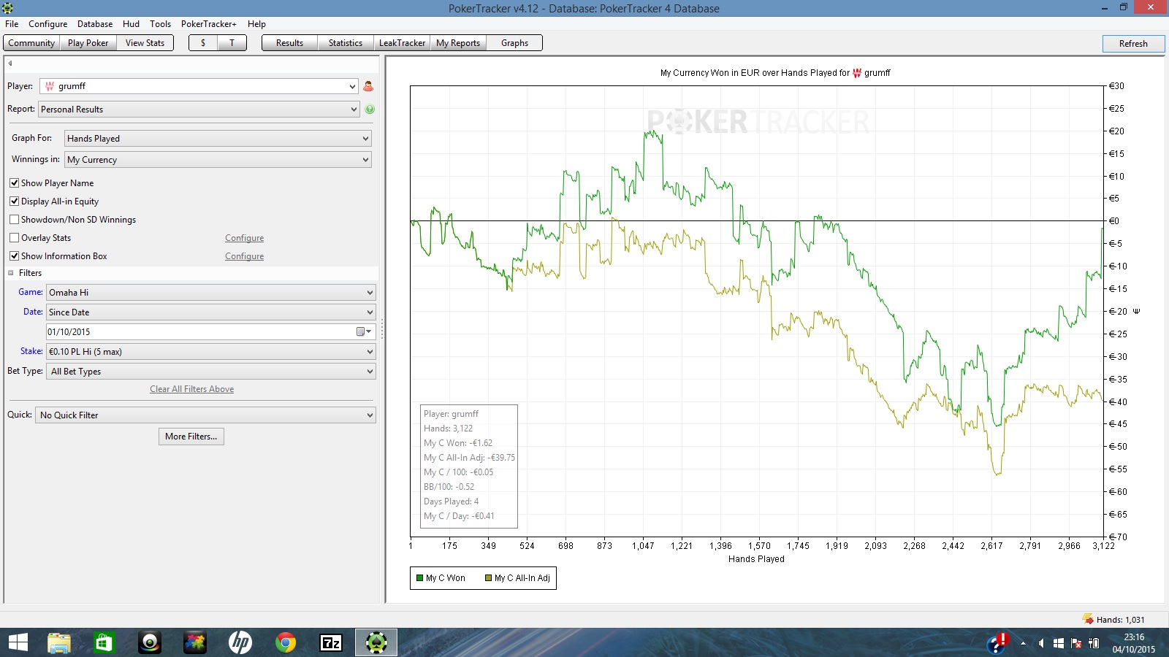Open the Windows Store taskbar icon
1169x657 pixels.
coord(104,642)
